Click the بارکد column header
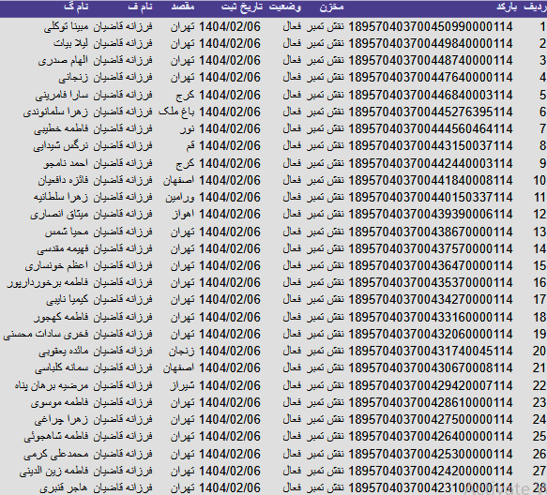Viewport: 547px width, 495px height. pos(506,7)
